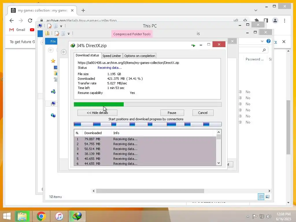The width and height of the screenshot is (296, 222).
Task: Pause the DirectX.zip download
Action: pos(172,113)
